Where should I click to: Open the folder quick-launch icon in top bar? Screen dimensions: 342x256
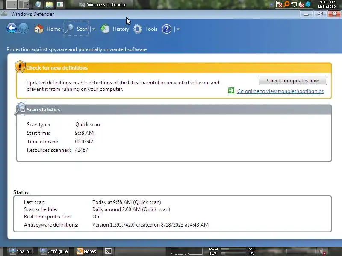click(x=49, y=4)
